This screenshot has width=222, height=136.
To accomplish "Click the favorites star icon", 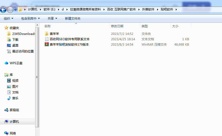I will [x=6, y=28].
